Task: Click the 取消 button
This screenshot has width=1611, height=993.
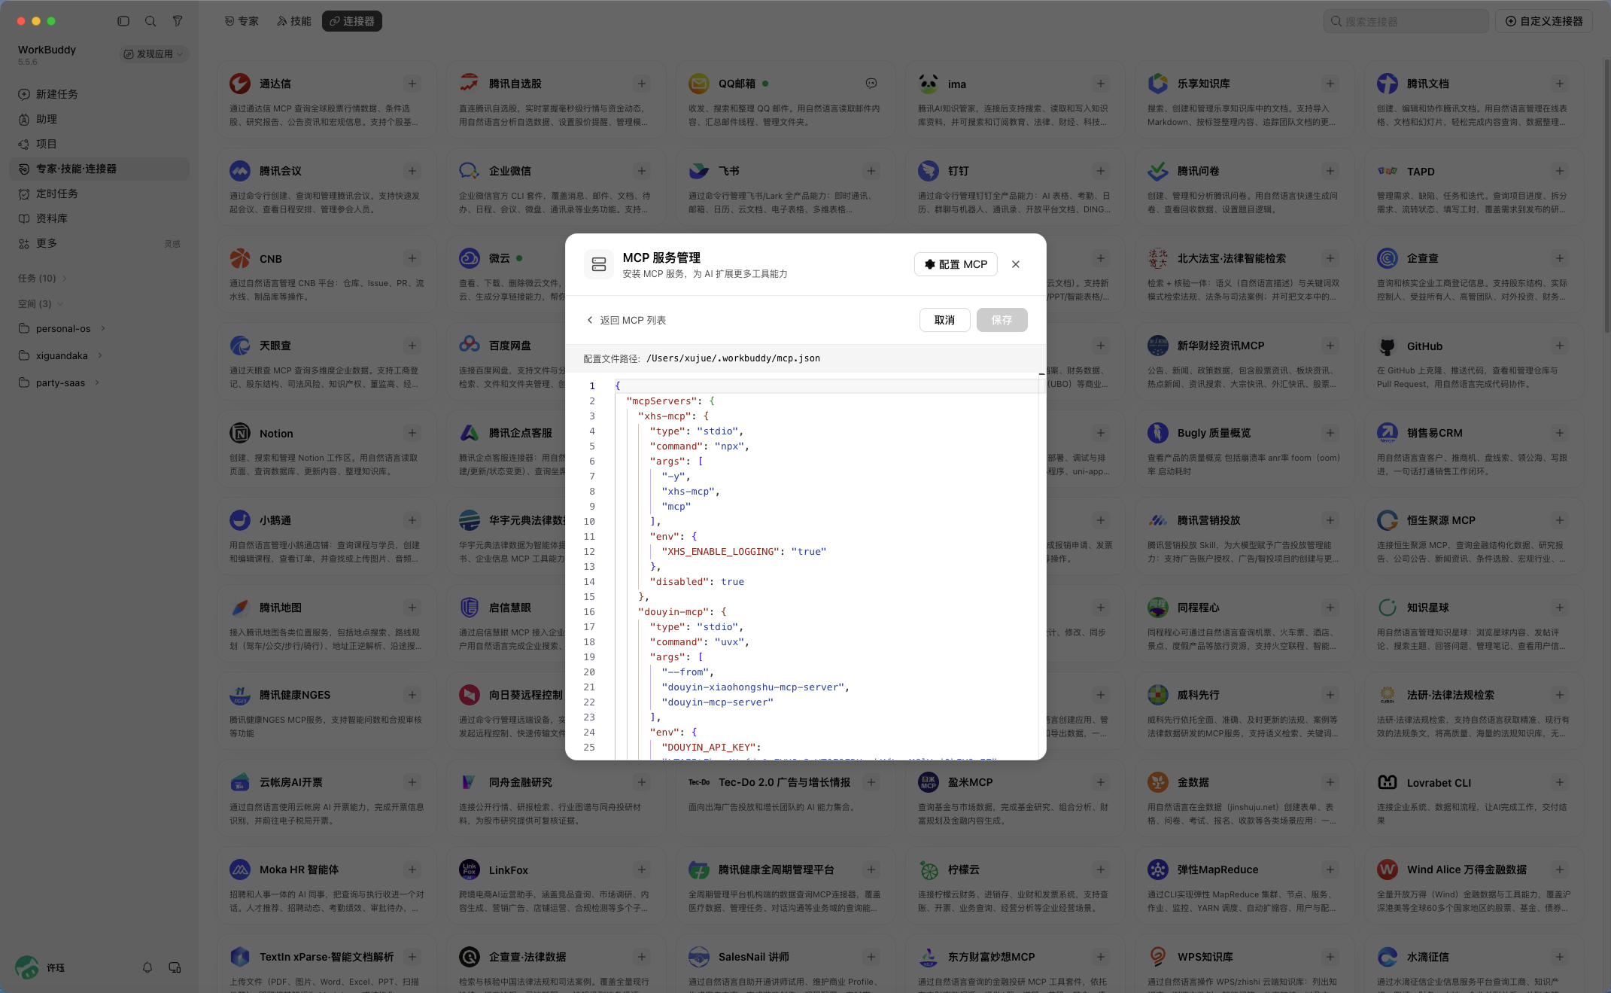Action: tap(944, 320)
